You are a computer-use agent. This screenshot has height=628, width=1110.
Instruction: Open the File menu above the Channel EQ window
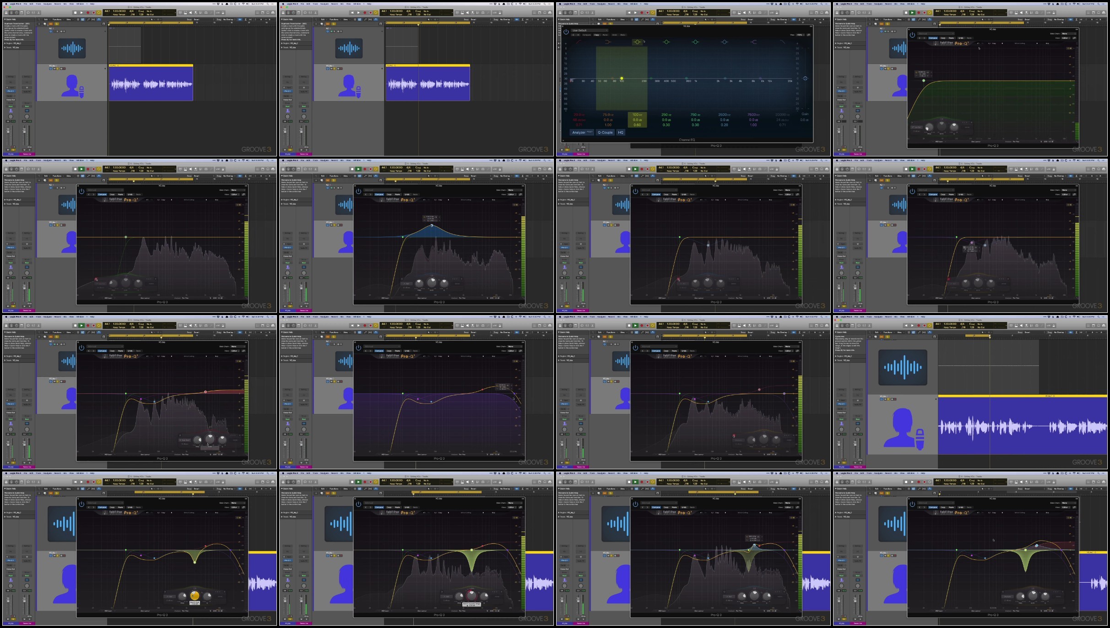pyautogui.click(x=579, y=4)
